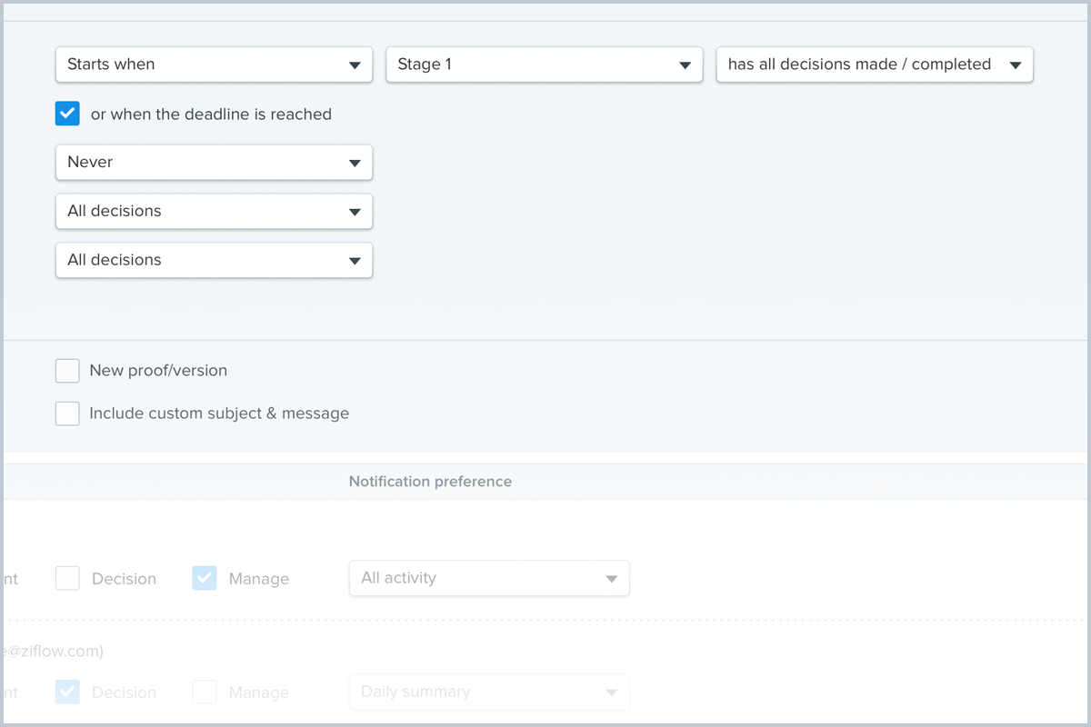
Task: Click the chevron icon on the first "All decisions" dropdown
Action: point(355,211)
